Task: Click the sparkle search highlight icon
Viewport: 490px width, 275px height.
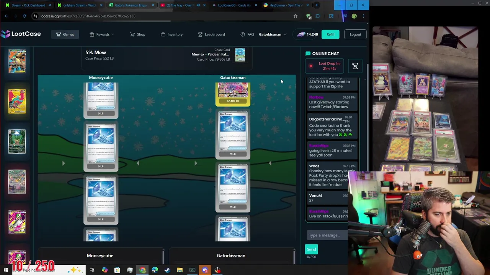Action: point(76,270)
